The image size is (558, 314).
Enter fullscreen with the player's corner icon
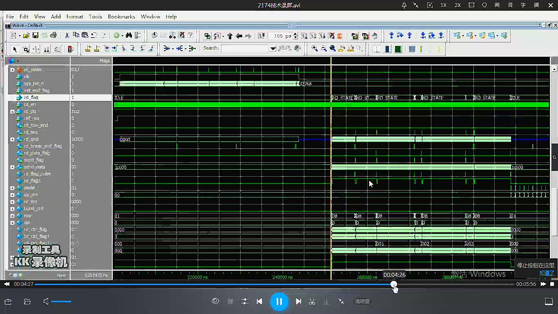[549, 301]
